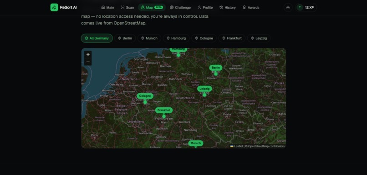Click the Nederland label on the map
The width and height of the screenshot is (367, 175).
pos(130,79)
